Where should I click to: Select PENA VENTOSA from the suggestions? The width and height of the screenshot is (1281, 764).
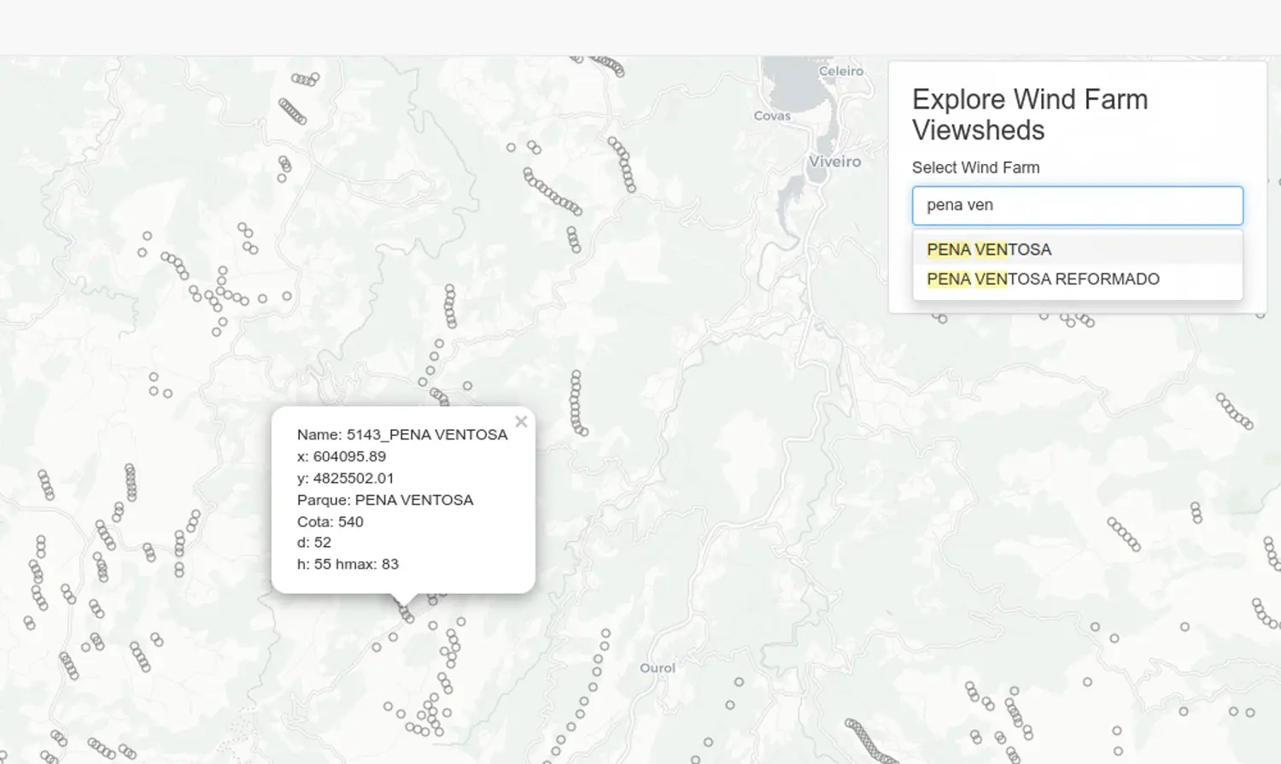click(x=1078, y=250)
